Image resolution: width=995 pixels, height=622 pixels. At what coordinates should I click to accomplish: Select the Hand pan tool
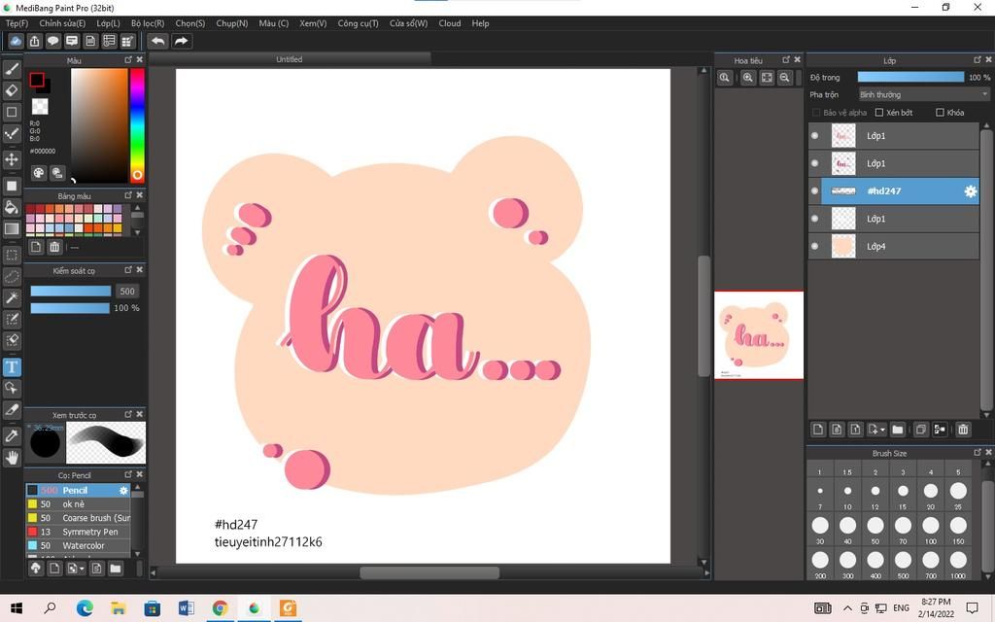pyautogui.click(x=12, y=458)
